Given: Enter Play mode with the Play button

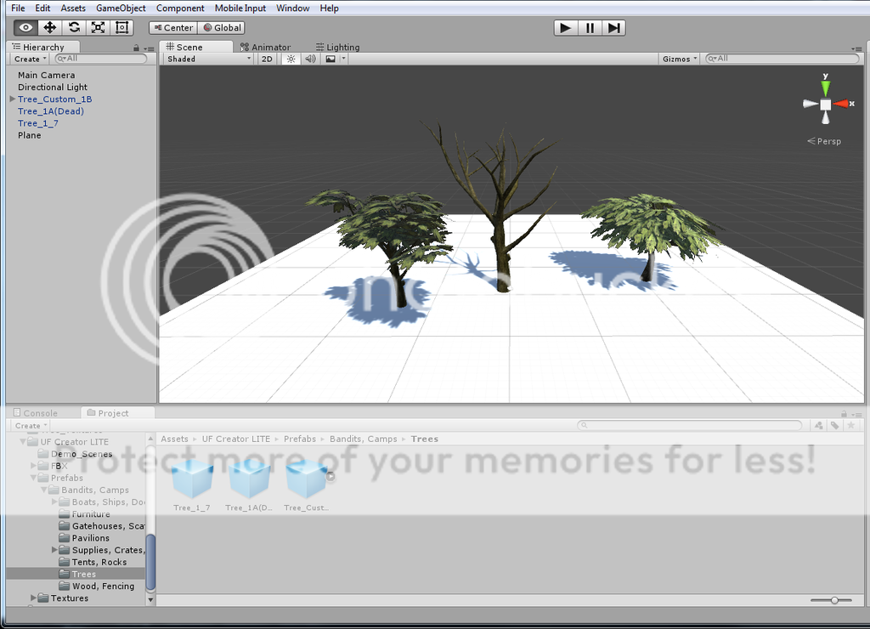Looking at the screenshot, I should click(565, 27).
